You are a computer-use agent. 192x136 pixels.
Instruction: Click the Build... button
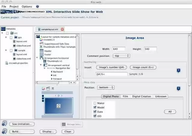point(22,131)
